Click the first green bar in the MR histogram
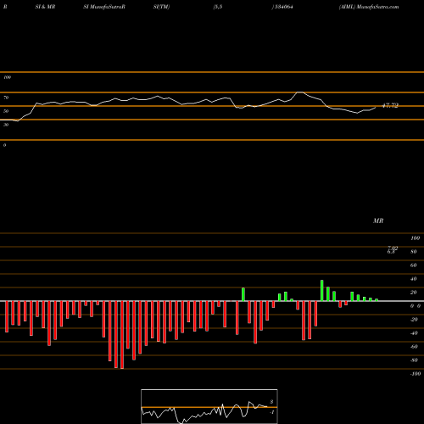 (x=243, y=294)
